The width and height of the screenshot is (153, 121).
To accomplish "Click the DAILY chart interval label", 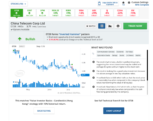I will (x=22, y=46).
